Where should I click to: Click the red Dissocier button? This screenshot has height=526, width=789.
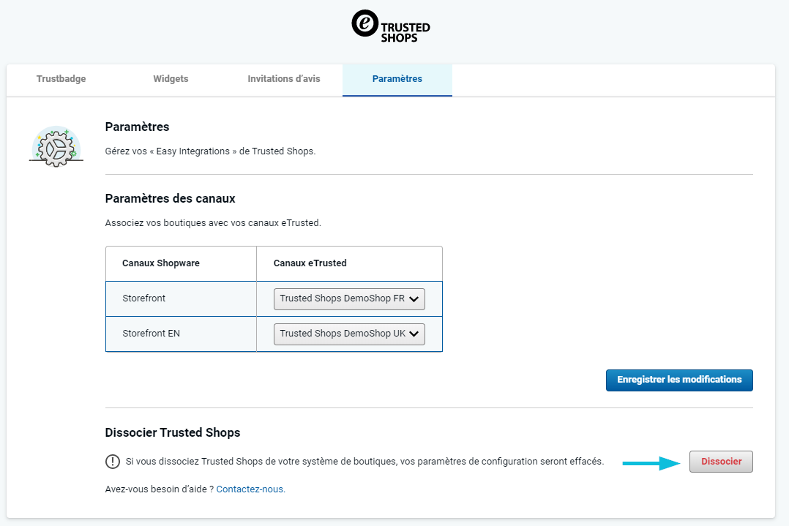click(721, 462)
